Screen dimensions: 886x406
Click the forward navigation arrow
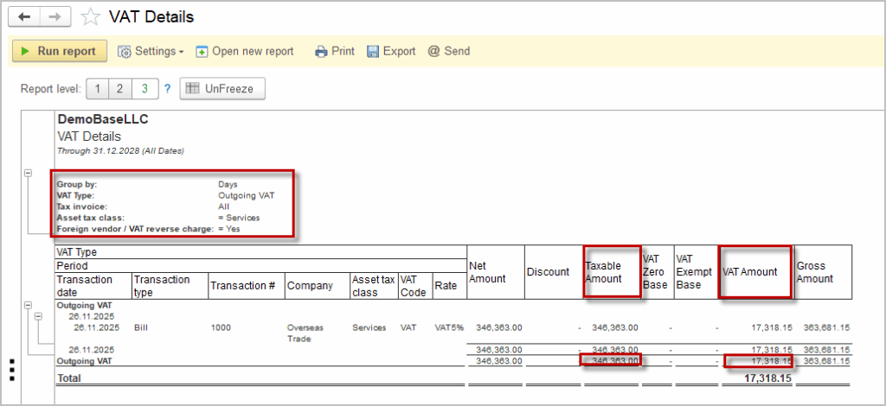[x=55, y=16]
